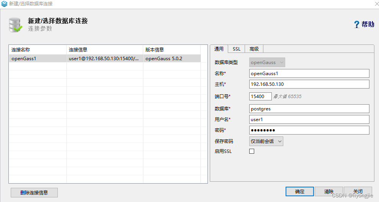Enable the 启用SSL checkbox

click(252, 151)
